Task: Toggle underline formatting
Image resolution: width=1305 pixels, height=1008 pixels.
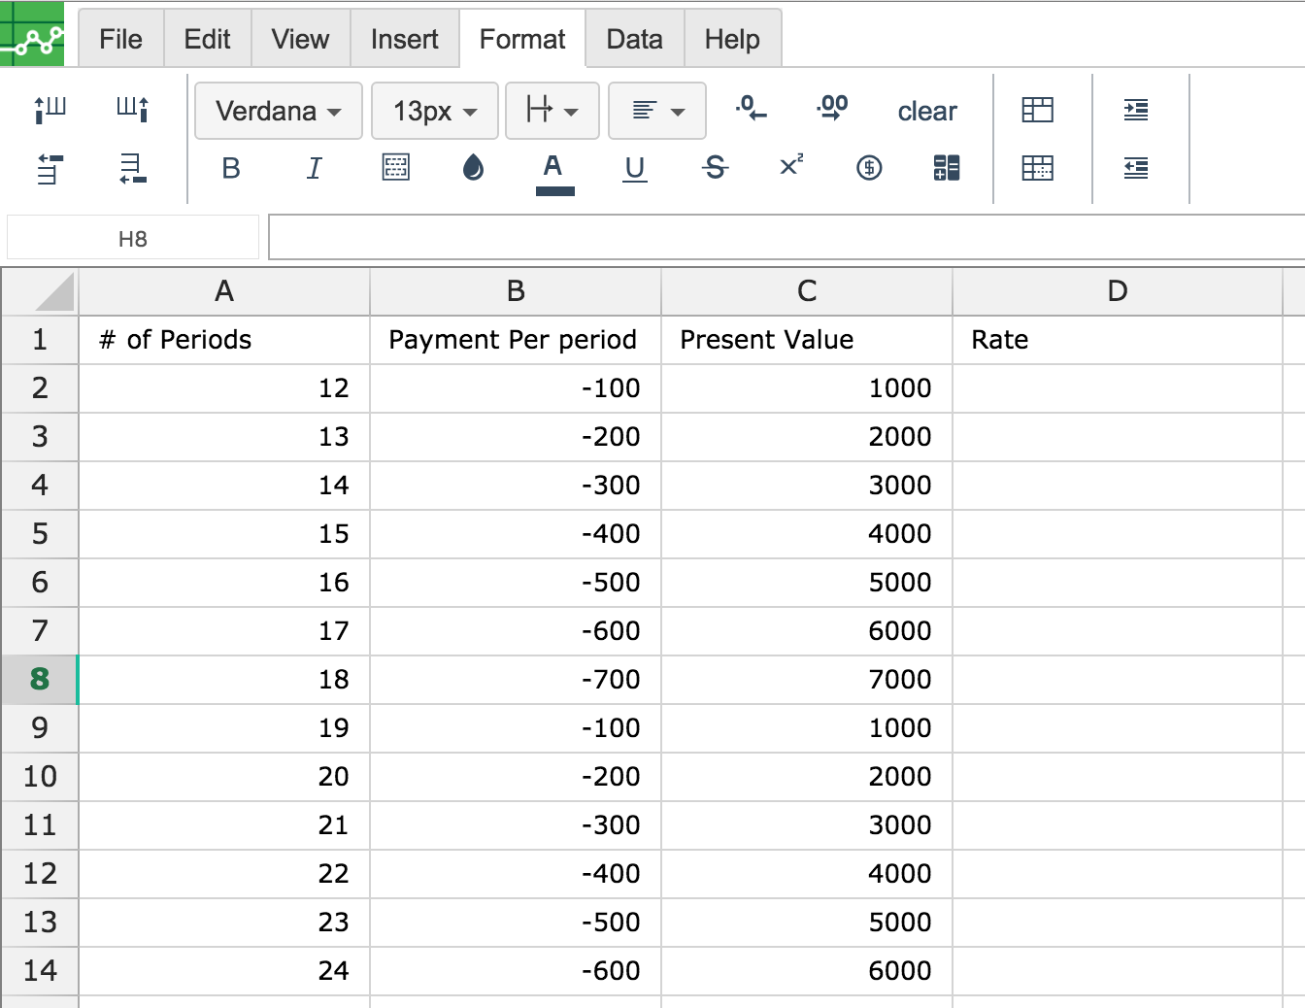Action: [634, 169]
